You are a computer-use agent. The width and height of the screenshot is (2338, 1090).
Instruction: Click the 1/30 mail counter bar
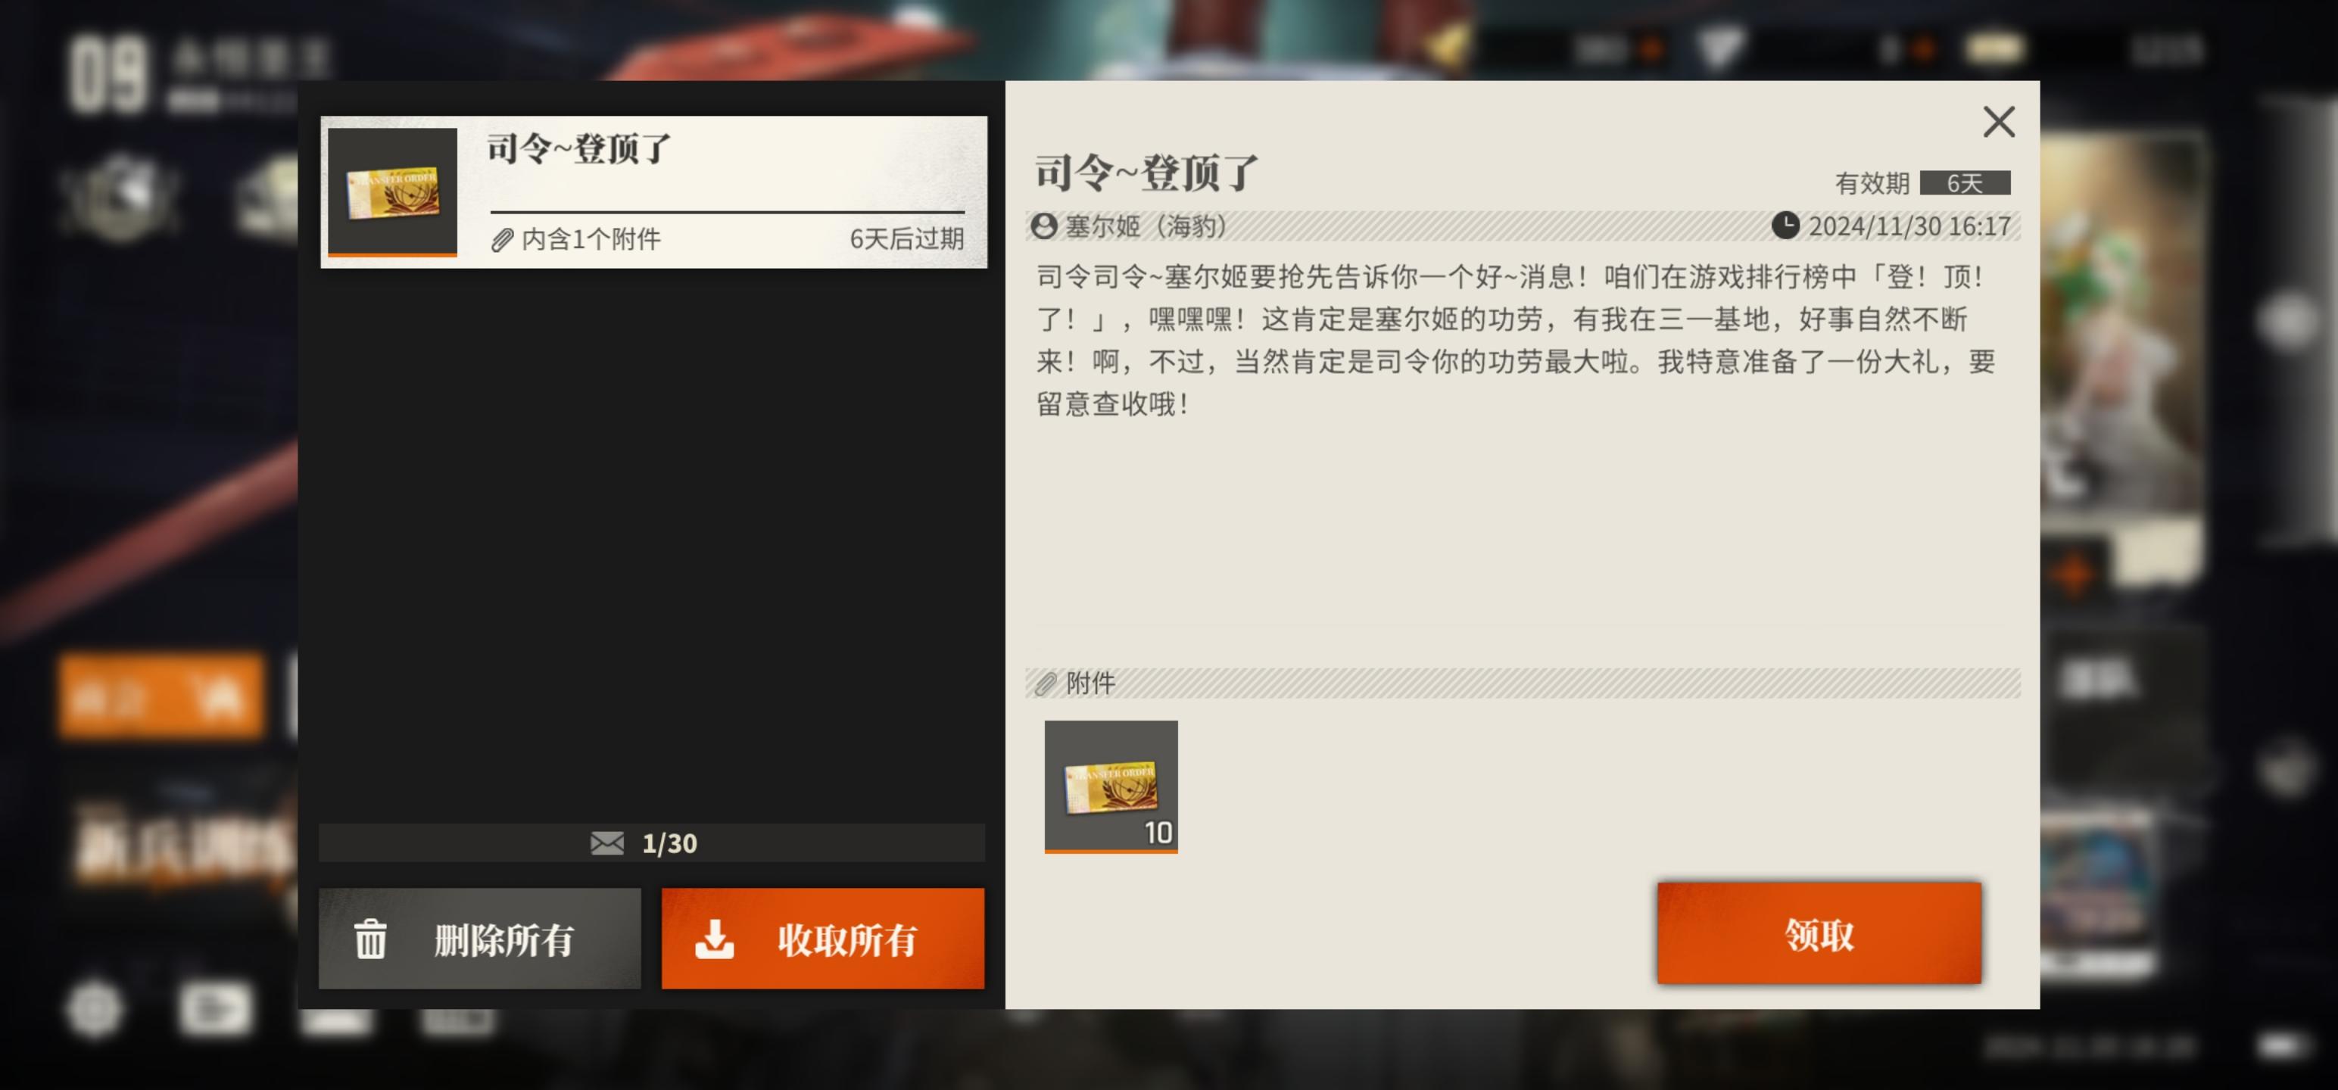[652, 843]
